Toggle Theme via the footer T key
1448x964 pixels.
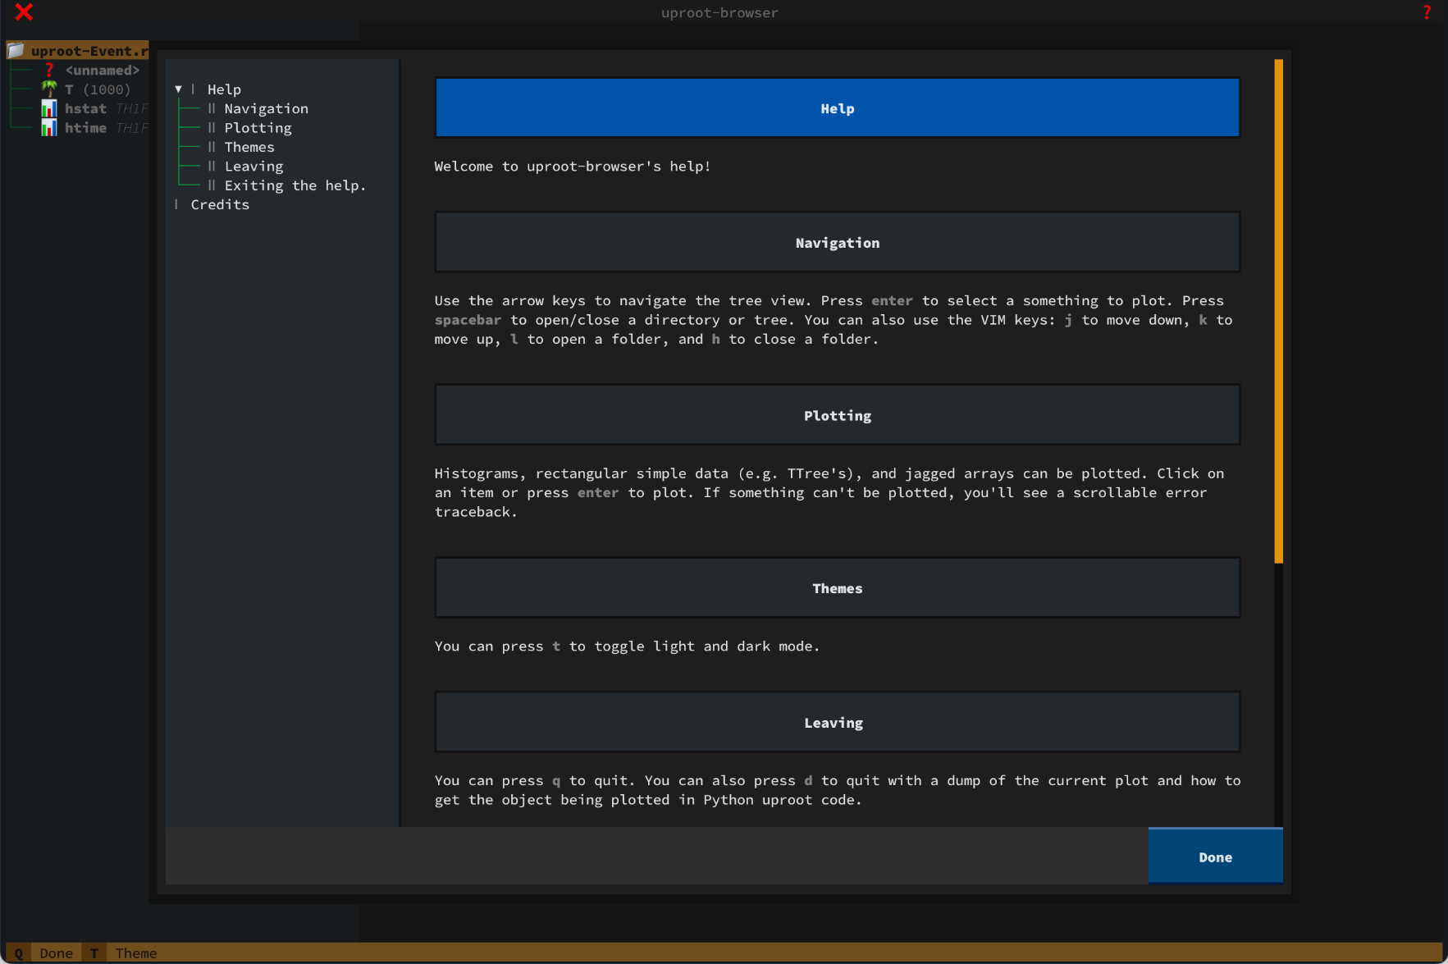tap(125, 953)
